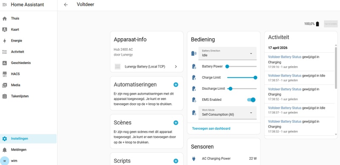
Task: Click the 100,0% battery percentage text
Action: (x=309, y=24)
